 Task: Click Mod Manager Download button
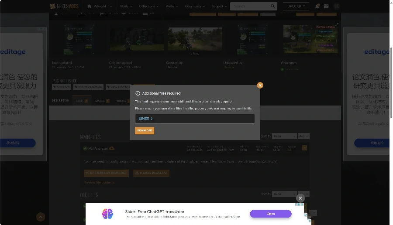pos(106,173)
